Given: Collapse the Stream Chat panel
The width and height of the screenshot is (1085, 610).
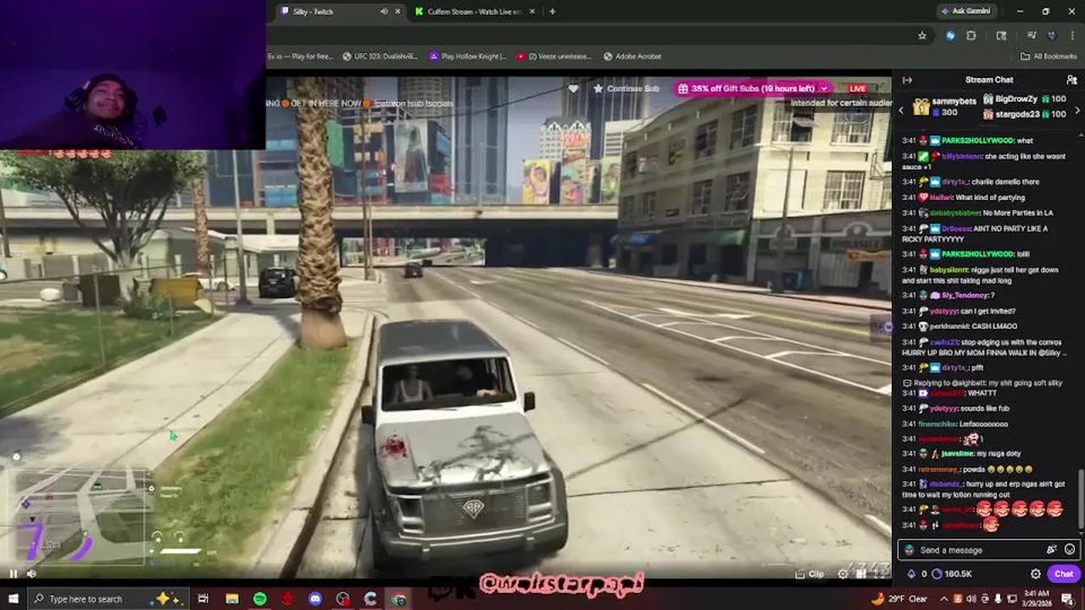Looking at the screenshot, I should [x=907, y=80].
